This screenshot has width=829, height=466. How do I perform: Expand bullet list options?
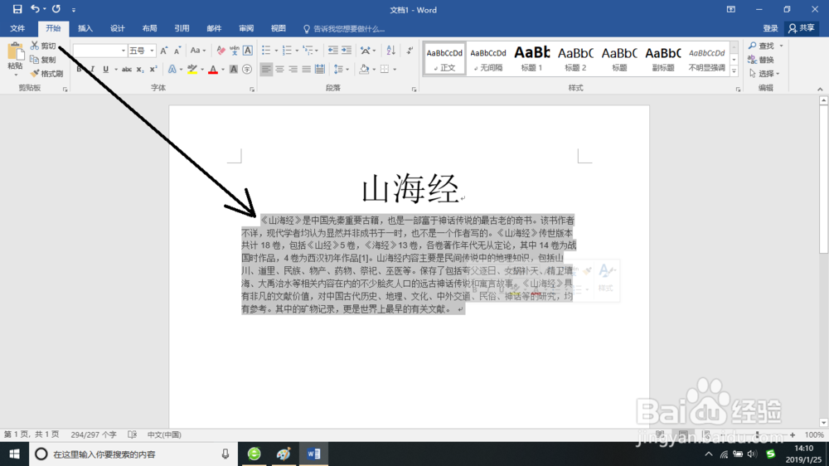click(276, 51)
